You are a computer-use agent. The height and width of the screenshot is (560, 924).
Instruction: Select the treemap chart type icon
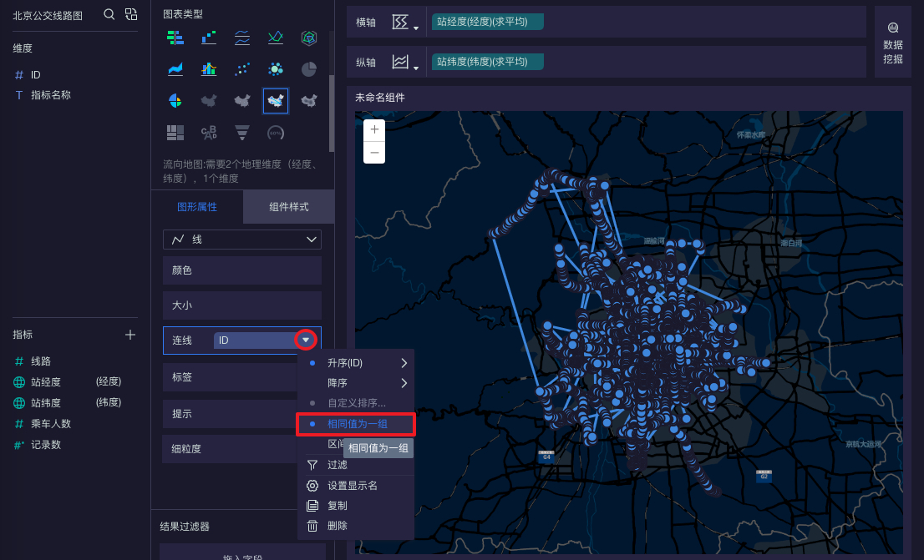[x=175, y=133]
